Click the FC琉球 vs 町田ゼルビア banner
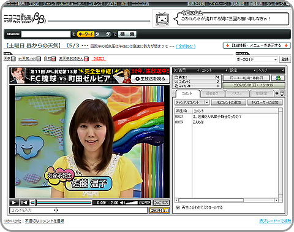This screenshot has height=232, width=294. coord(89,75)
